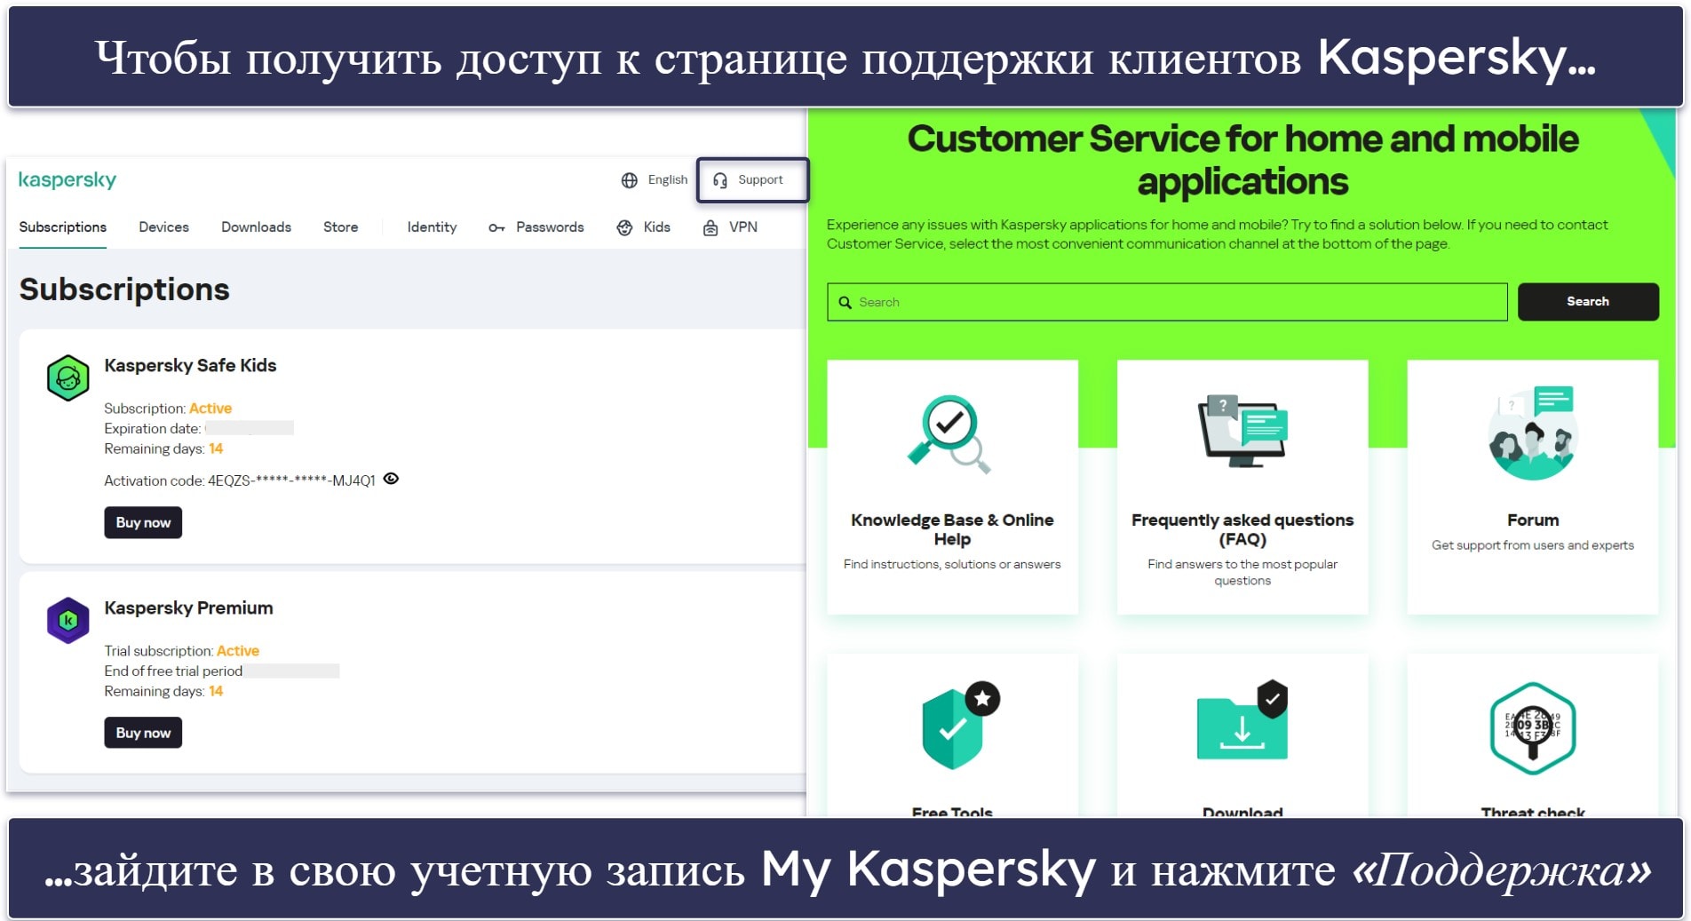Screen dimensions: 1691x921
Task: Click the Kaspersky Premium product icon
Action: [x=68, y=621]
